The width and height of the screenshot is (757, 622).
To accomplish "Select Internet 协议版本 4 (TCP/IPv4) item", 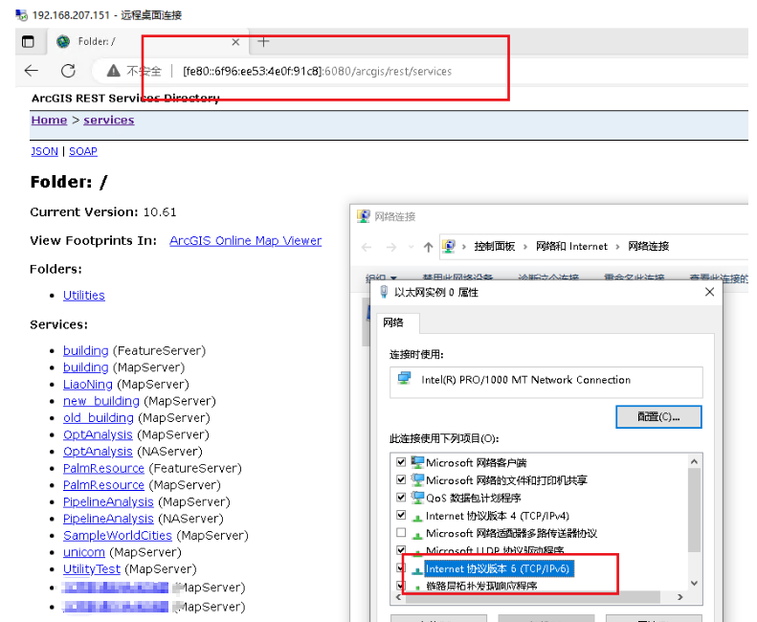I will tap(498, 516).
